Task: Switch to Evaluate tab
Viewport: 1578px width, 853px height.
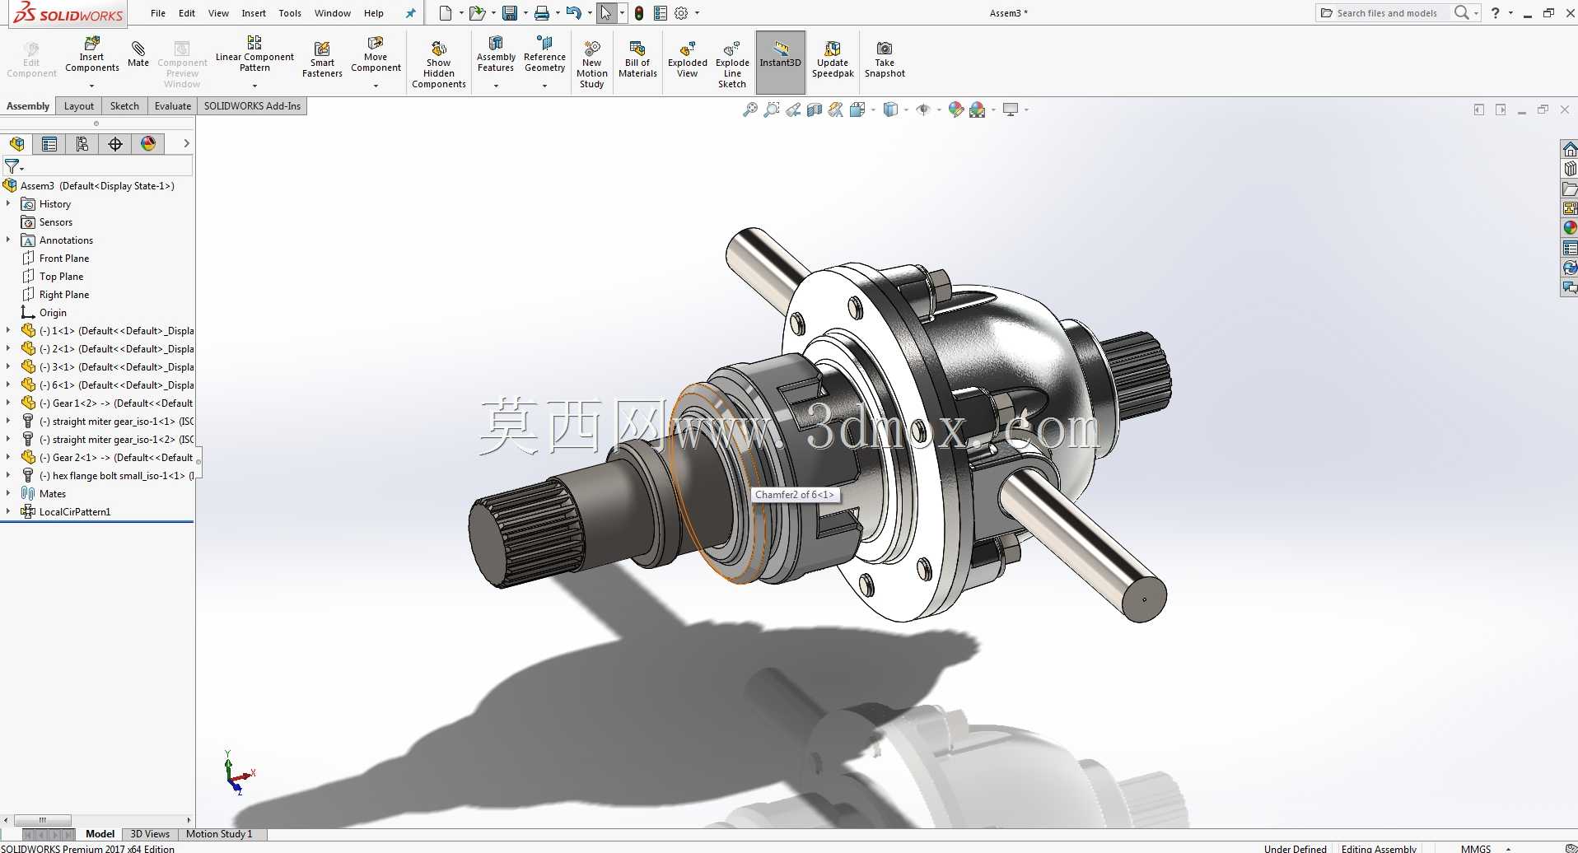Action: (x=173, y=106)
